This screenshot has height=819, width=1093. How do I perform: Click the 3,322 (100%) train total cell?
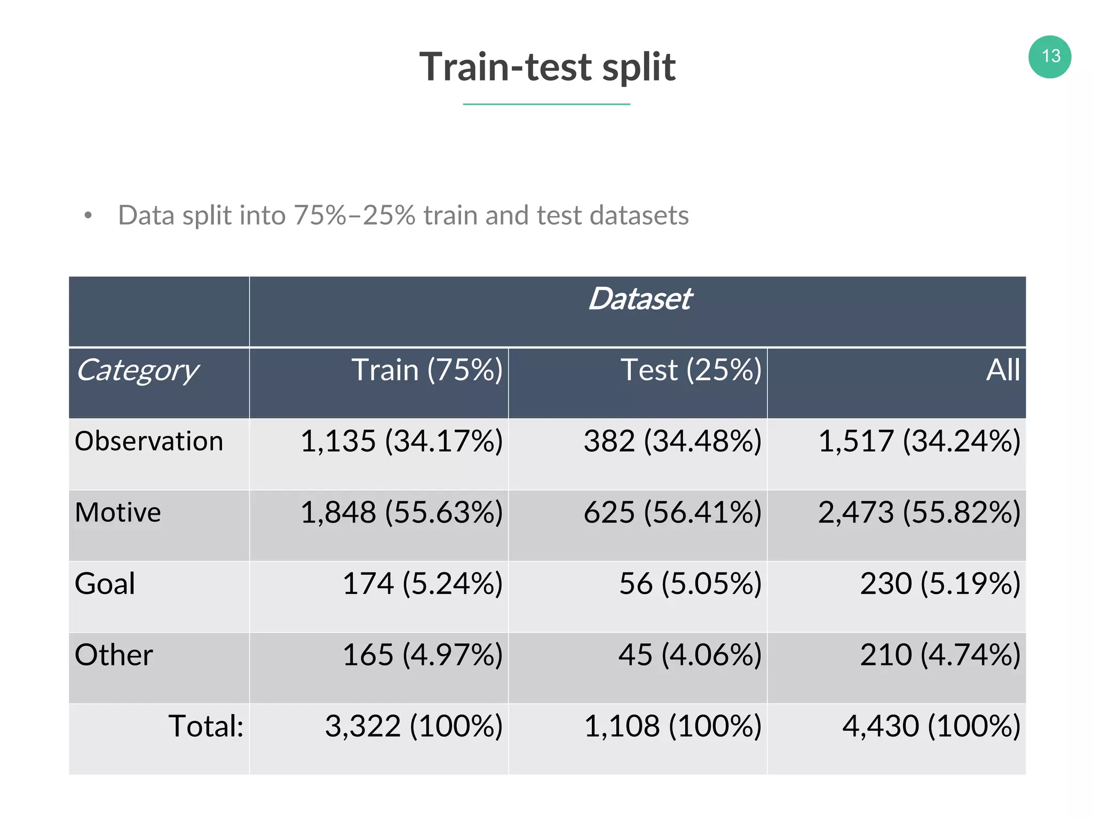[414, 726]
